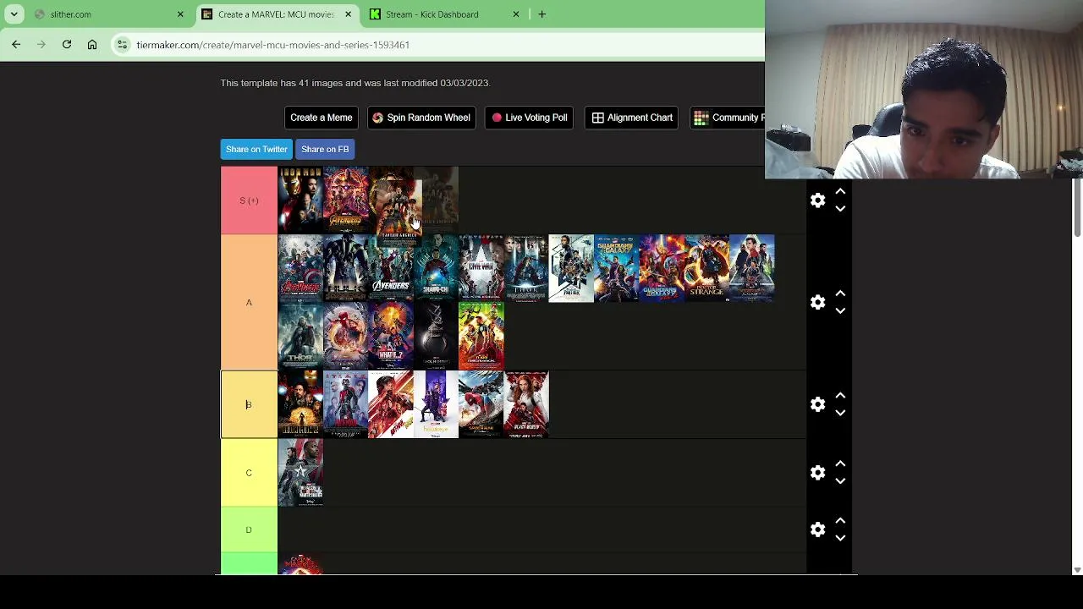
Task: Open a new browser tab
Action: coord(541,14)
